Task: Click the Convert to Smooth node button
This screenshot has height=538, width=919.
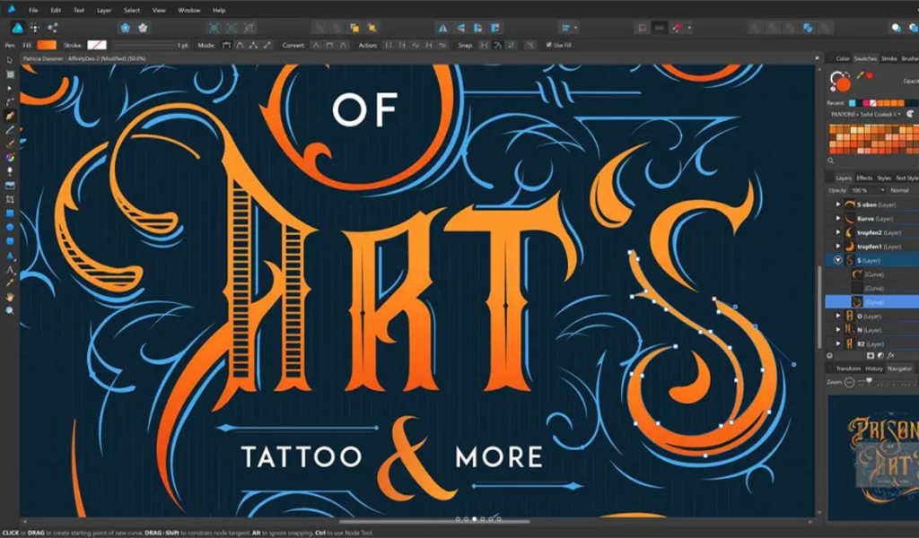Action: (329, 45)
